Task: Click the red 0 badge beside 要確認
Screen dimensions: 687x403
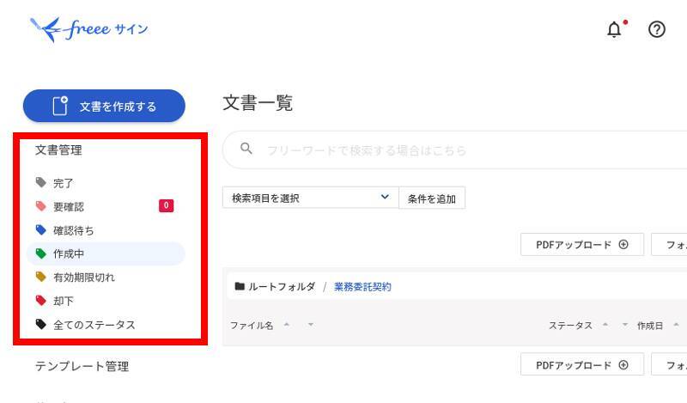Action: point(166,205)
